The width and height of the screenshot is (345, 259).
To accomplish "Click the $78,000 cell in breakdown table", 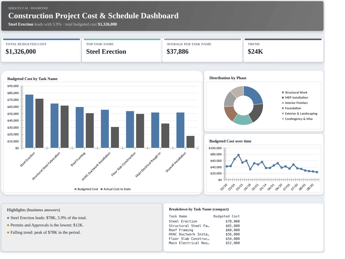I will tap(233, 221).
